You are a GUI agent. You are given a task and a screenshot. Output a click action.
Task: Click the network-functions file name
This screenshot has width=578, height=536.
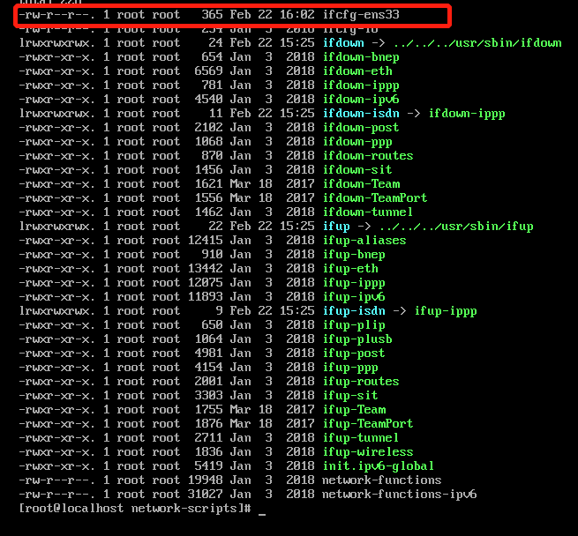pos(382,480)
